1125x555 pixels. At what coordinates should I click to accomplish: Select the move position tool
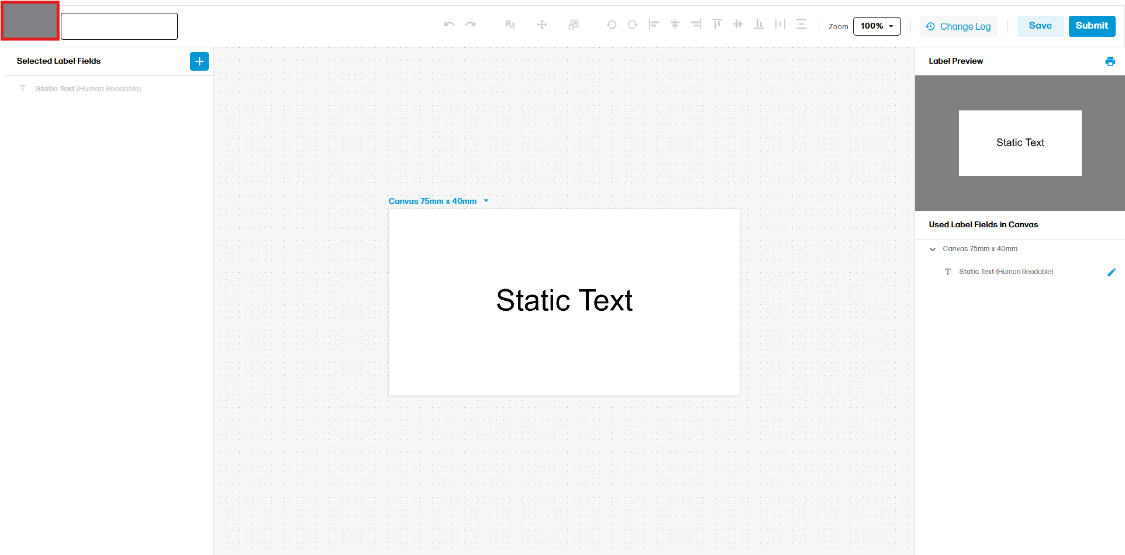542,25
